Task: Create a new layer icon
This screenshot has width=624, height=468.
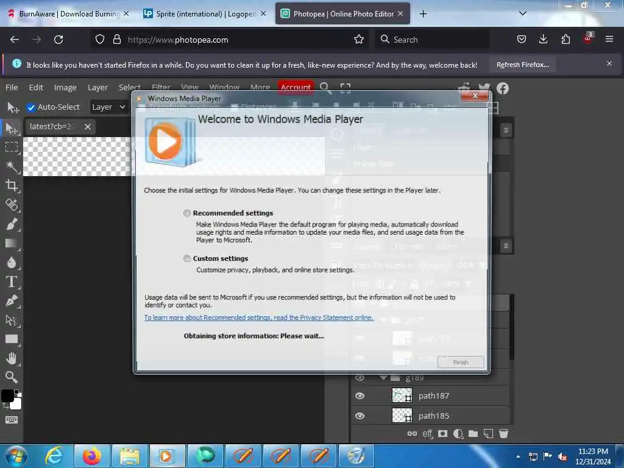Action: [x=488, y=433]
